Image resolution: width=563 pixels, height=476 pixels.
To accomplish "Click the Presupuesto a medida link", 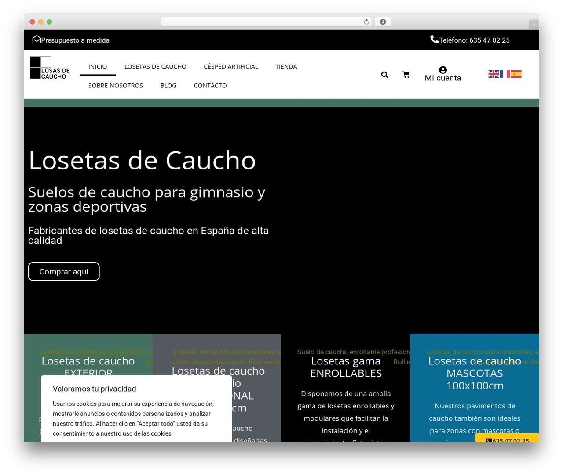I will tap(75, 40).
